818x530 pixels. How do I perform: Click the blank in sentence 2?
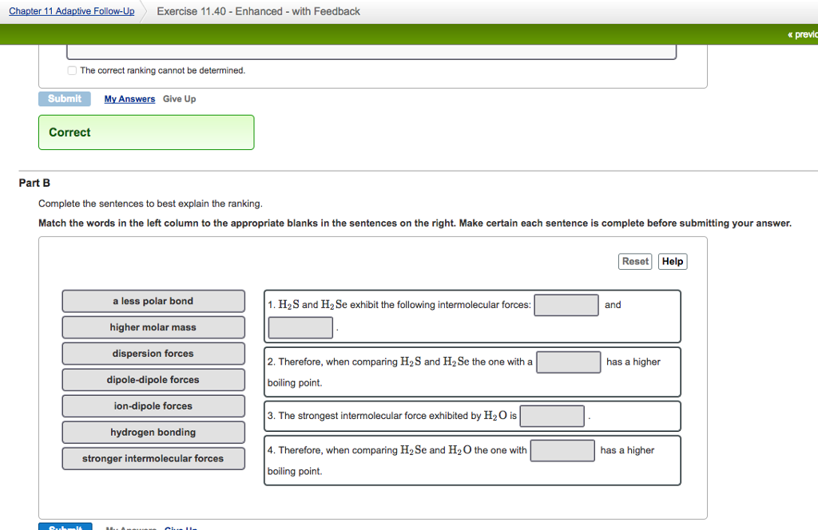(568, 362)
